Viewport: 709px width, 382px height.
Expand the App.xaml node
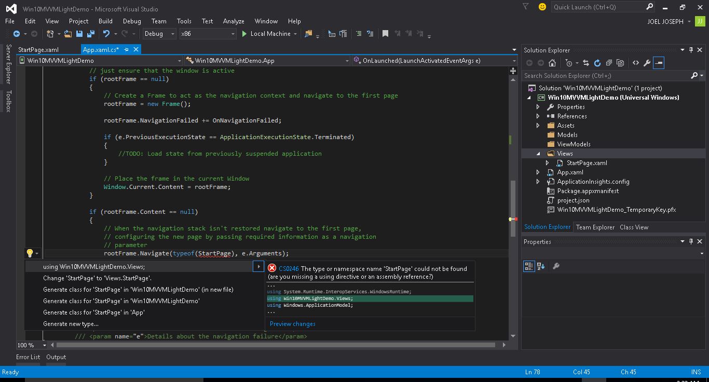click(x=538, y=172)
